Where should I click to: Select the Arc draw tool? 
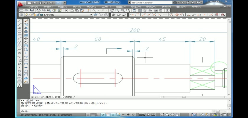click(x=19, y=39)
